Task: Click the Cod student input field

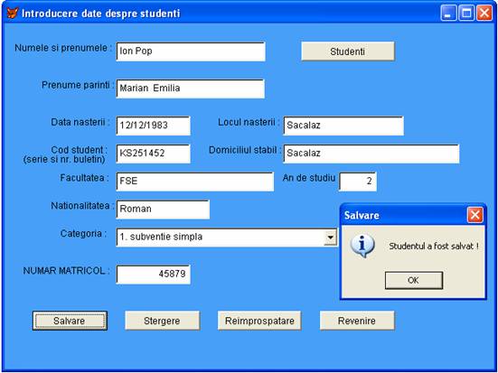Action: (153, 154)
